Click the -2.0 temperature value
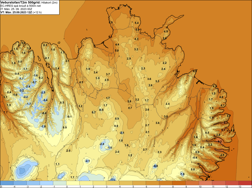252x188 pixels. coord(102,144)
